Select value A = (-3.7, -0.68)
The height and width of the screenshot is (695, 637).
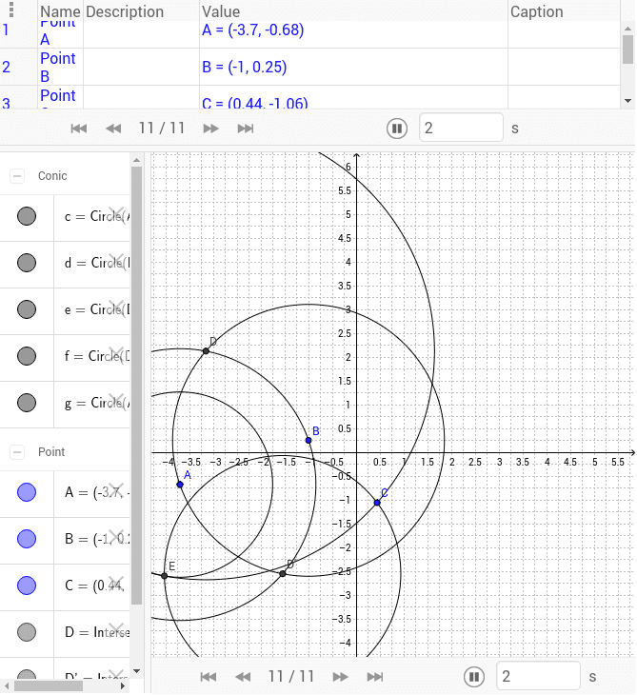[252, 30]
